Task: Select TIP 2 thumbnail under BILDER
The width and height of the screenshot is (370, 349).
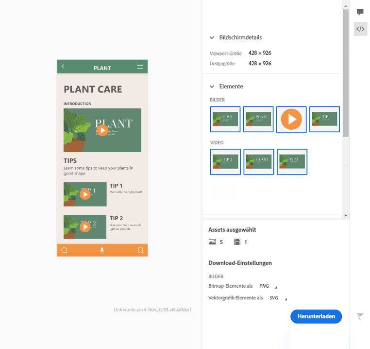Action: (x=225, y=119)
